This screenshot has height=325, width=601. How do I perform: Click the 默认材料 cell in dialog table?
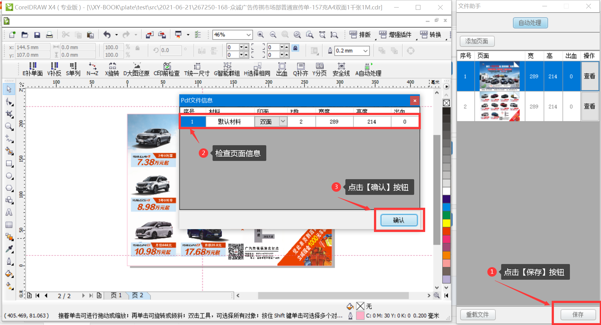[x=230, y=122]
